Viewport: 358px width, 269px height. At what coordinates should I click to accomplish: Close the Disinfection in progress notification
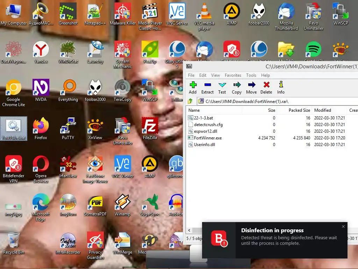tap(343, 227)
